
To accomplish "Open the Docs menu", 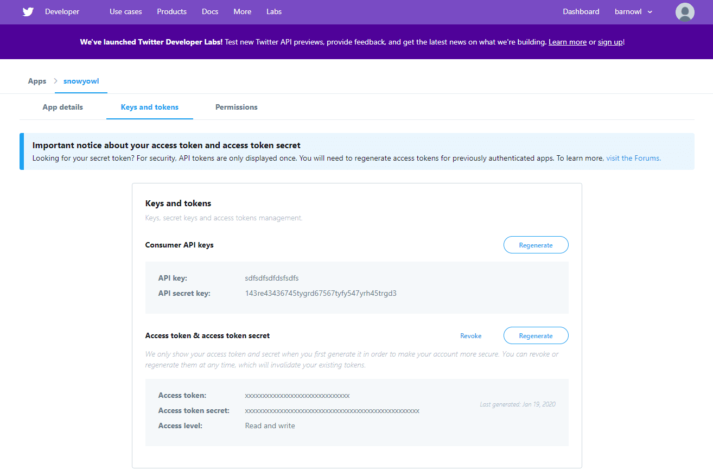I will click(209, 12).
